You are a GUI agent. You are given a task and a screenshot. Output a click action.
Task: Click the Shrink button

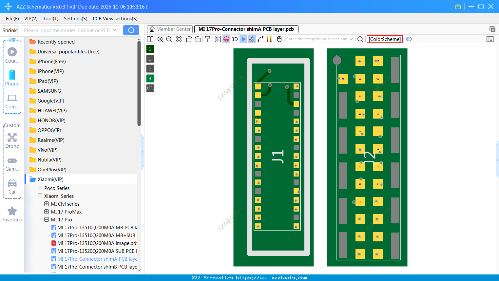10,30
